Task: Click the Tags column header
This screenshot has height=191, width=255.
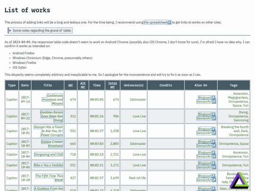Action: (234, 85)
